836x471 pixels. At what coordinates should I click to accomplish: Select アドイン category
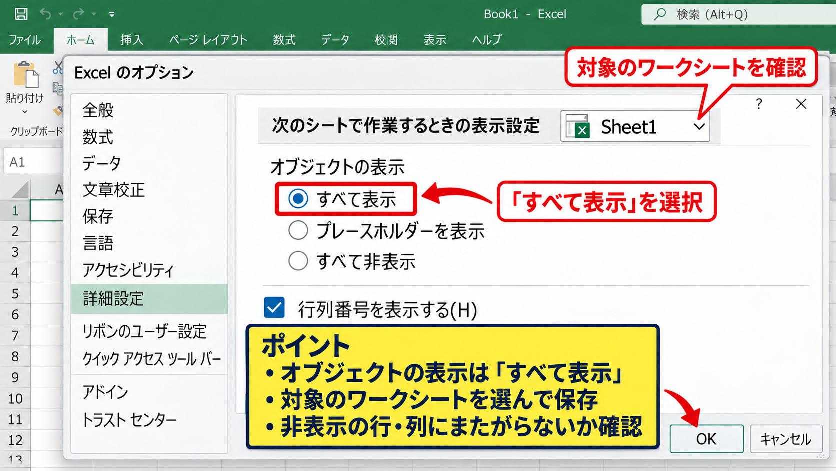(x=105, y=392)
